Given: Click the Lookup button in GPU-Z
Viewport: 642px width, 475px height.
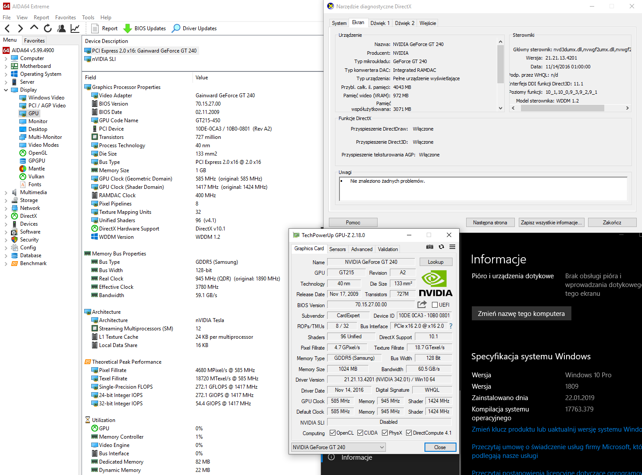Looking at the screenshot, I should [x=435, y=262].
